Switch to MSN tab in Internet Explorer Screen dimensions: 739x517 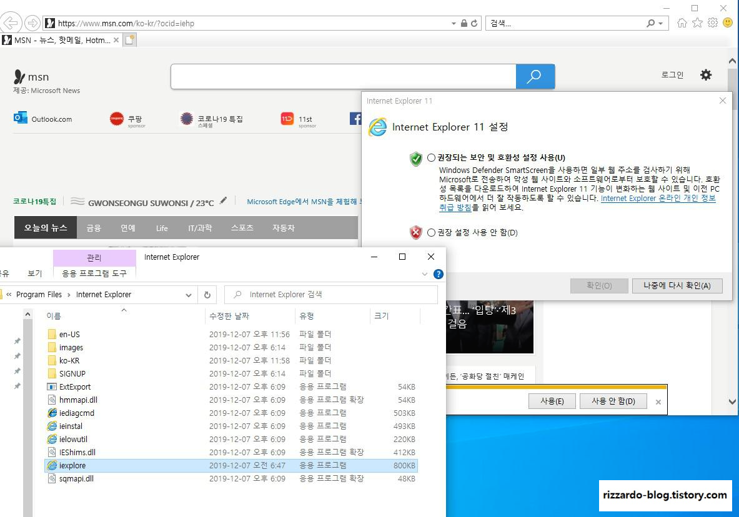61,40
